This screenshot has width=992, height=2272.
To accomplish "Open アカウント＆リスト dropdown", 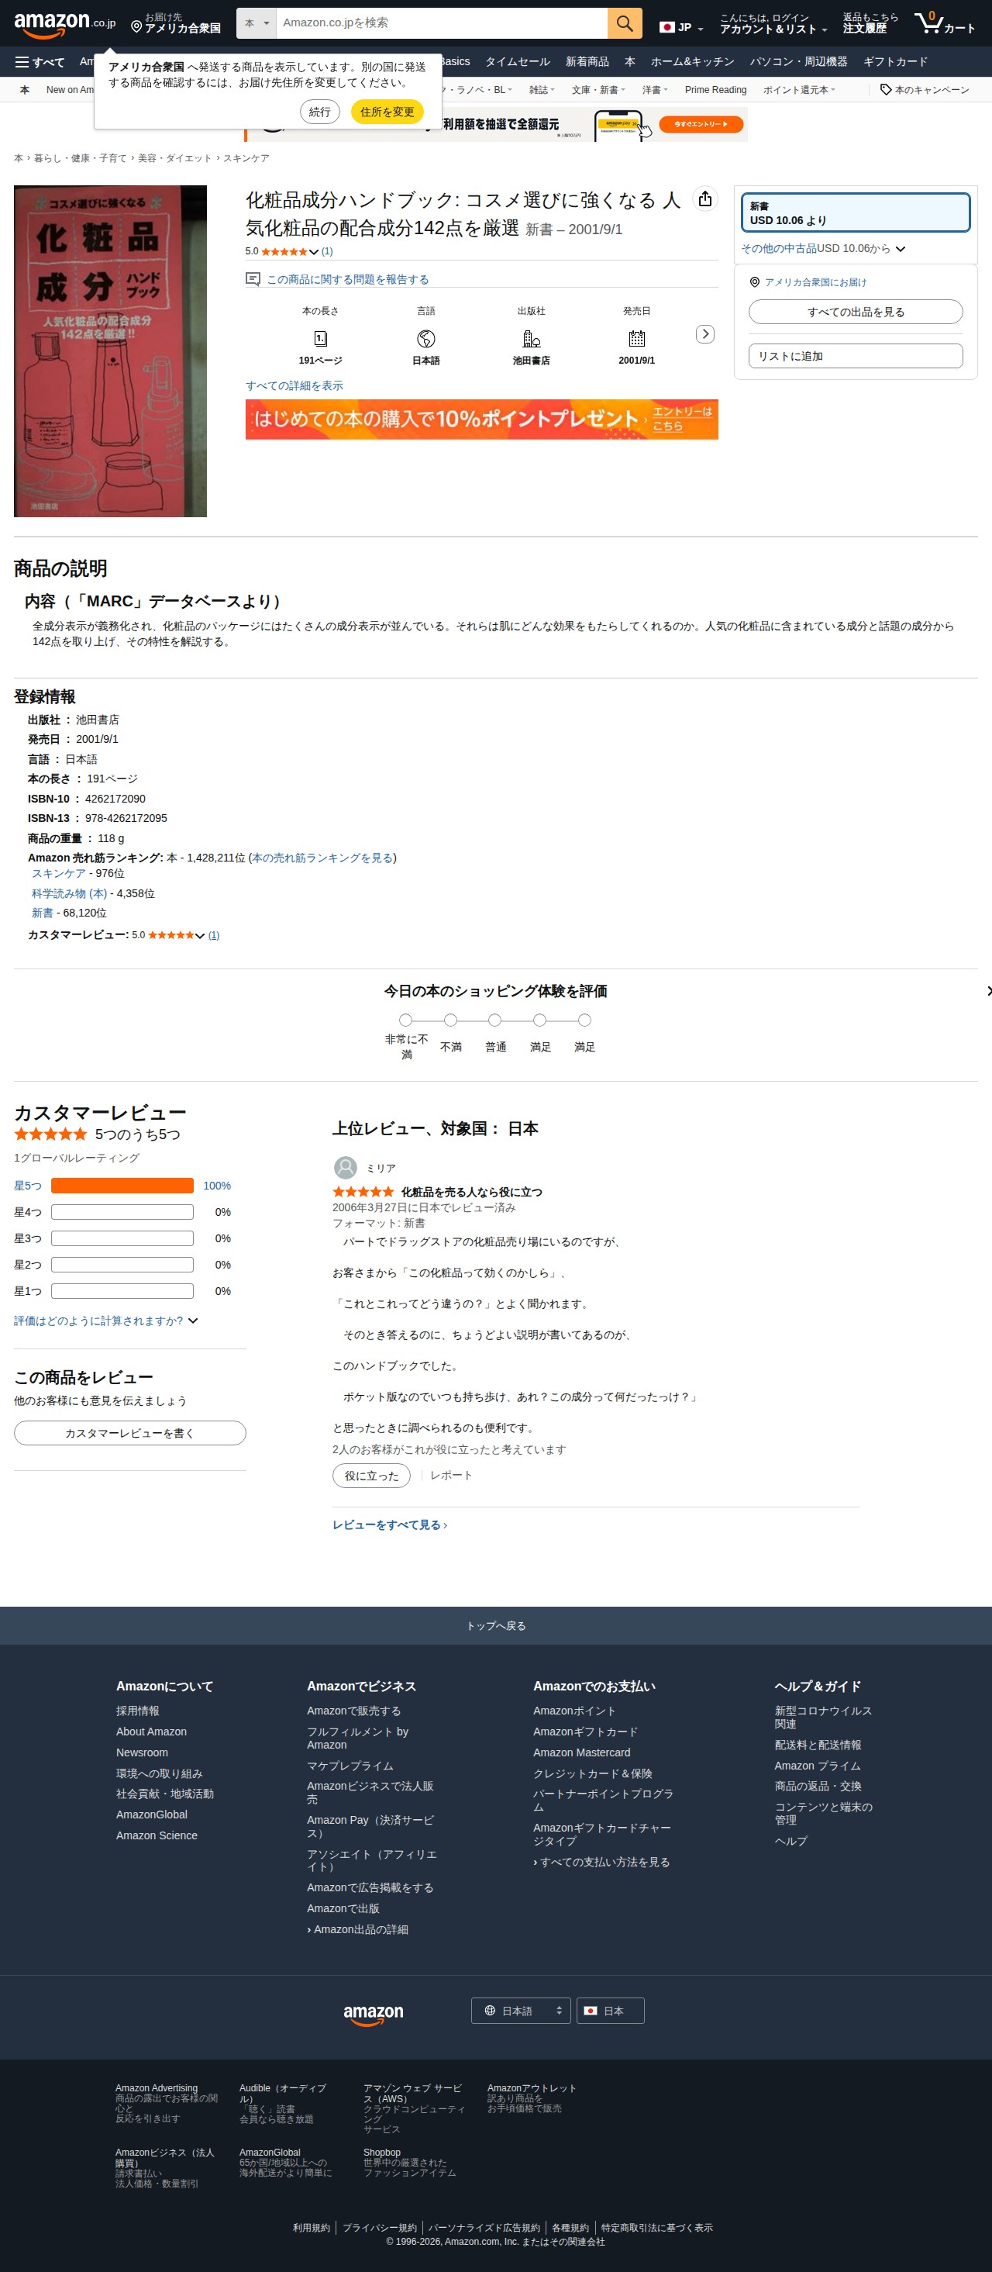I will pos(773,24).
